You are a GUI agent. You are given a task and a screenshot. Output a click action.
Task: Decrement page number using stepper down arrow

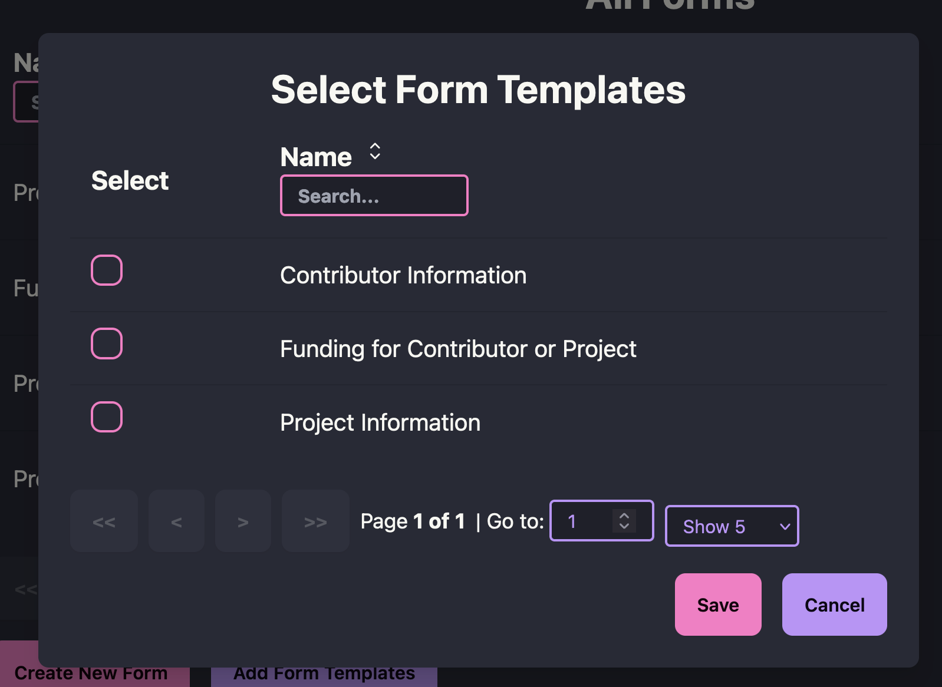point(624,526)
